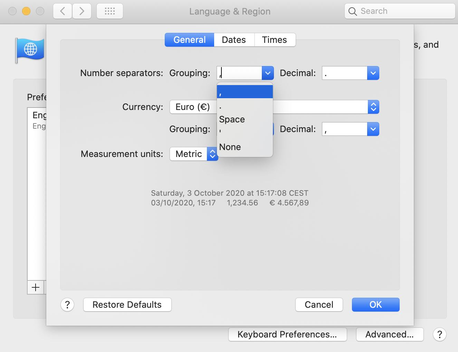Choose Space from the grouping list
This screenshot has height=352, width=458.
point(232,119)
